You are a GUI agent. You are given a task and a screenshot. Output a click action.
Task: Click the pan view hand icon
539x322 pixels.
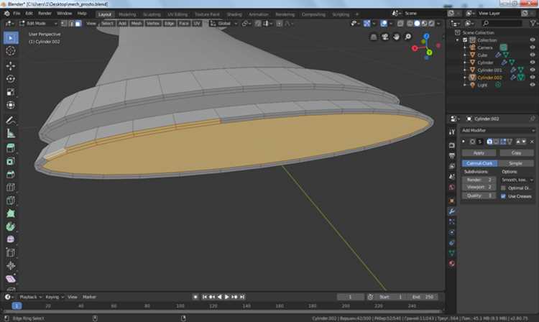(396, 37)
